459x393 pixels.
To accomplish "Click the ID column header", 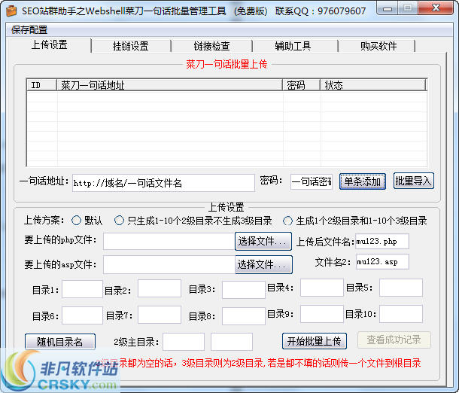I will 41,85.
